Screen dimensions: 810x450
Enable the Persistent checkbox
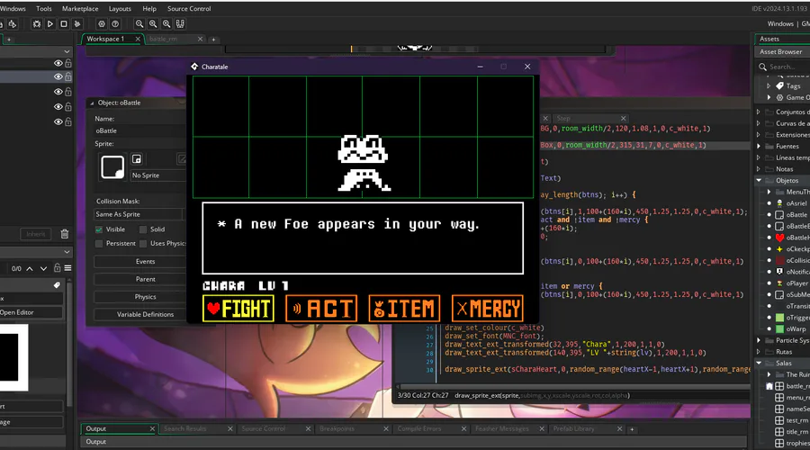(99, 243)
